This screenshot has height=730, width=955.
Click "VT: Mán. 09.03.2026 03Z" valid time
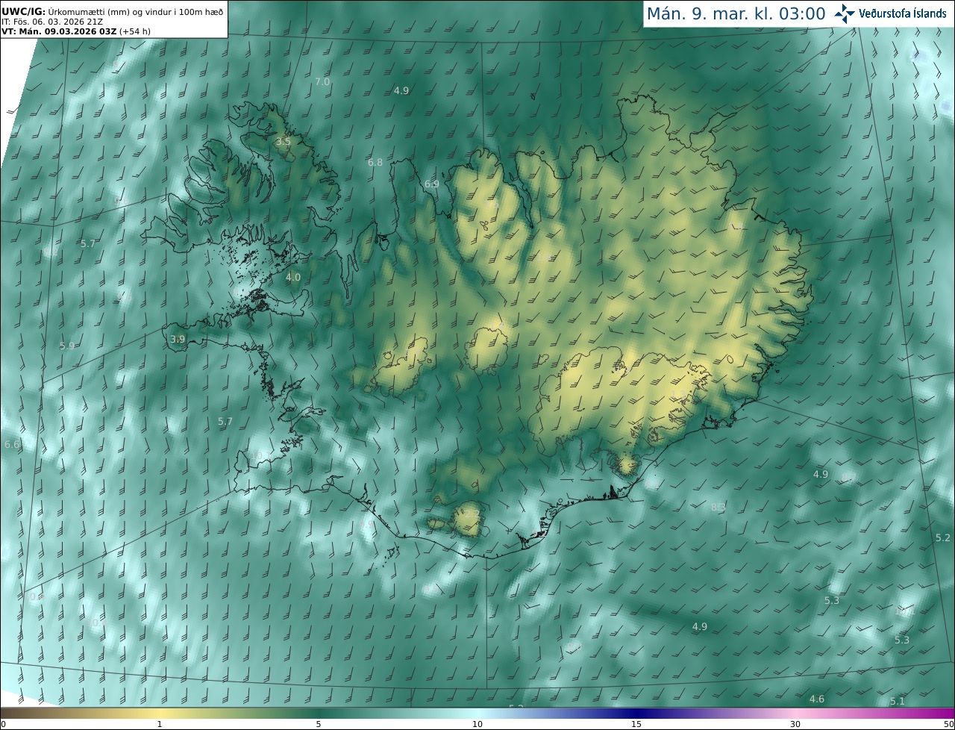coord(59,32)
